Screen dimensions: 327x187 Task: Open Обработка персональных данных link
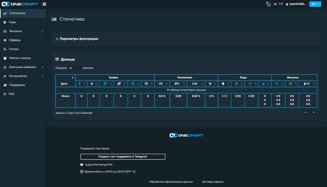(171, 182)
